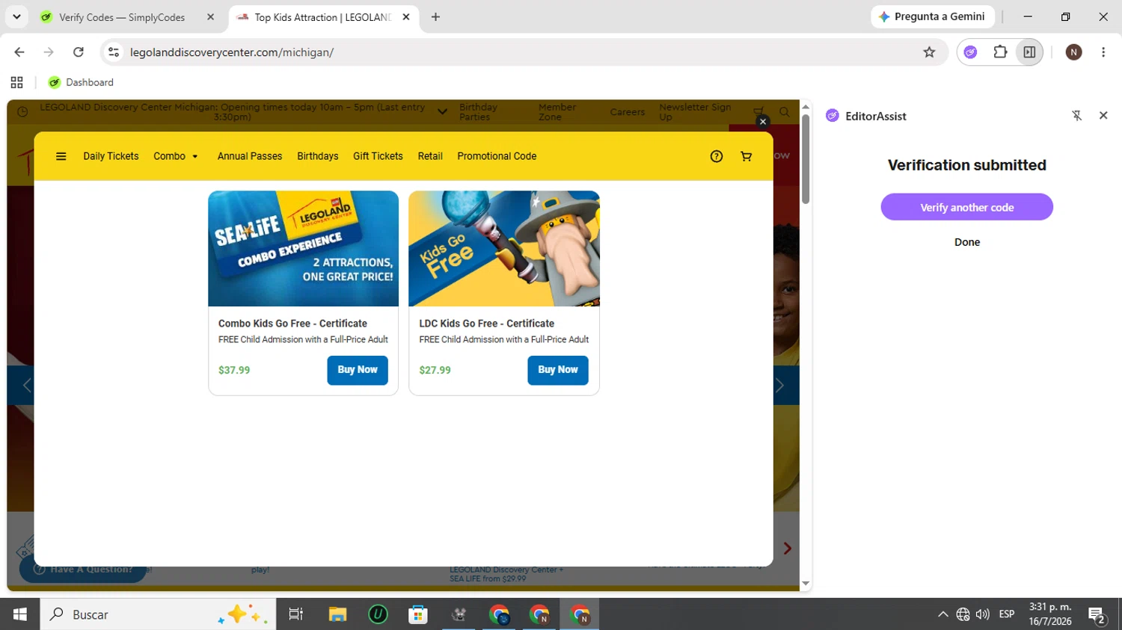Open the EditorAssist extension icon in toolbar
The image size is (1122, 630).
(x=970, y=52)
